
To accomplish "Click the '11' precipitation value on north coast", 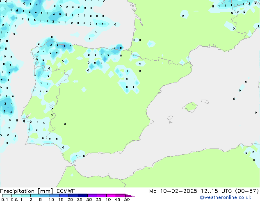I will pyautogui.click(x=64, y=46).
